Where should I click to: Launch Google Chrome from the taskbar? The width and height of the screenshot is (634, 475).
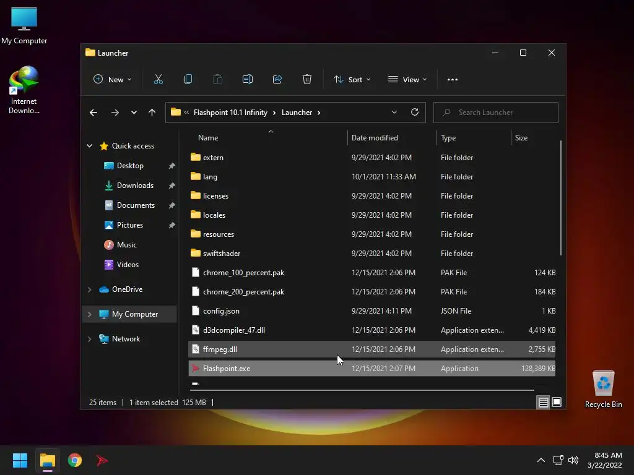tap(75, 460)
